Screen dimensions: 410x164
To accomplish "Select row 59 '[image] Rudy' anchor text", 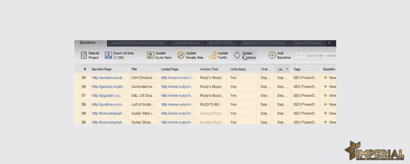I will (x=211, y=113).
